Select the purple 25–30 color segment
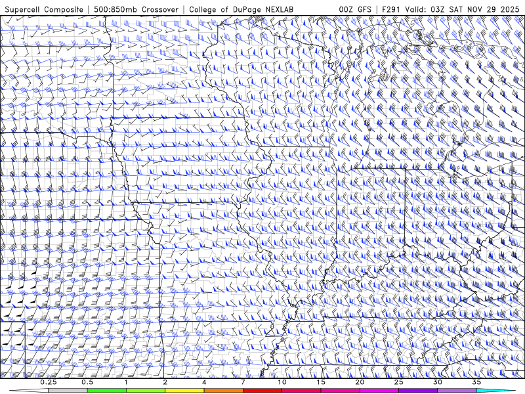 coord(418,391)
